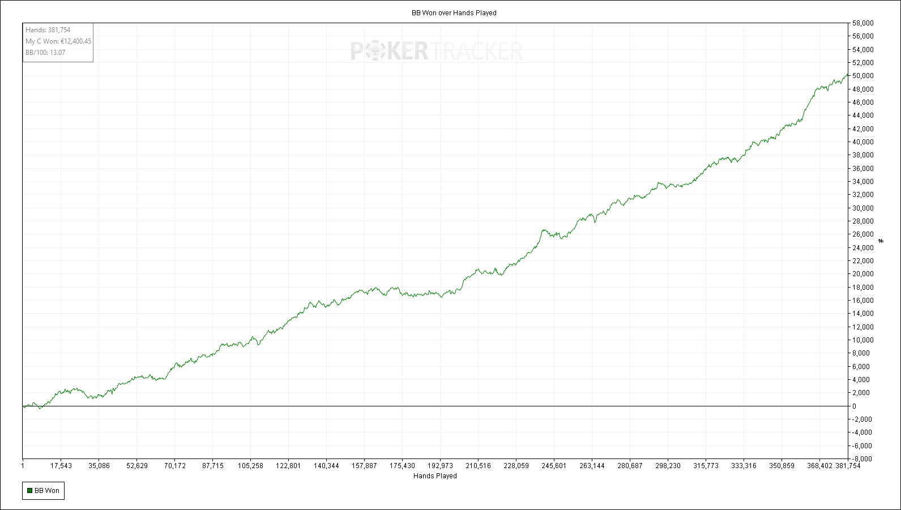Select the 192,973 x-axis tick label

tap(440, 466)
